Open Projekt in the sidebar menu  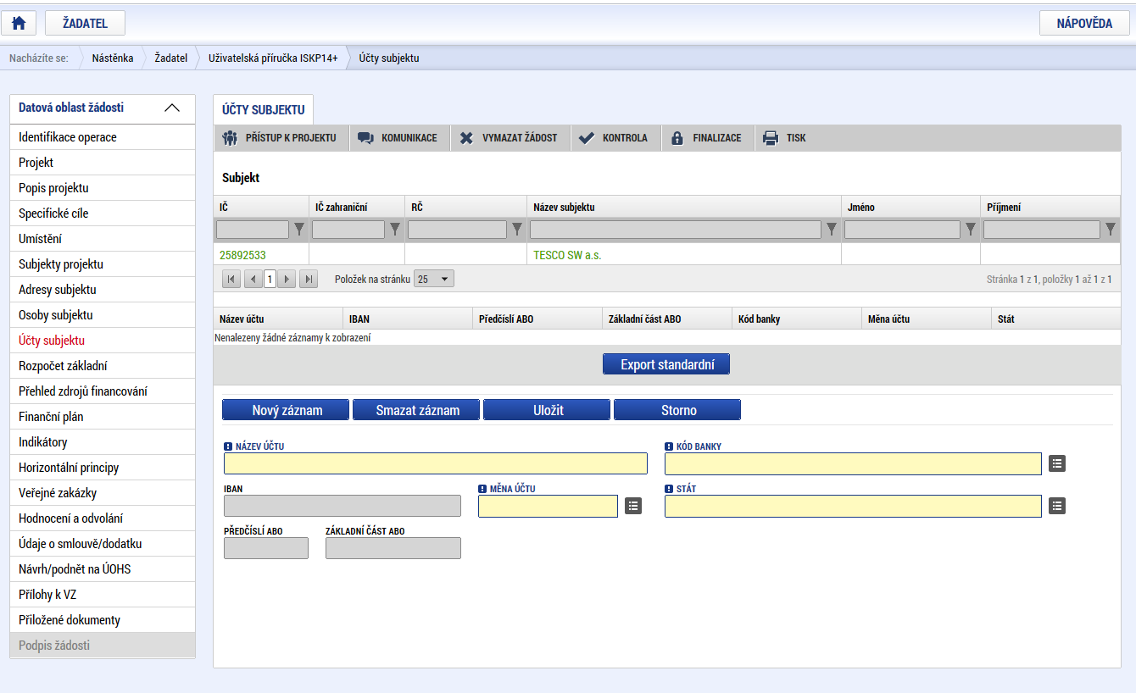pos(102,163)
